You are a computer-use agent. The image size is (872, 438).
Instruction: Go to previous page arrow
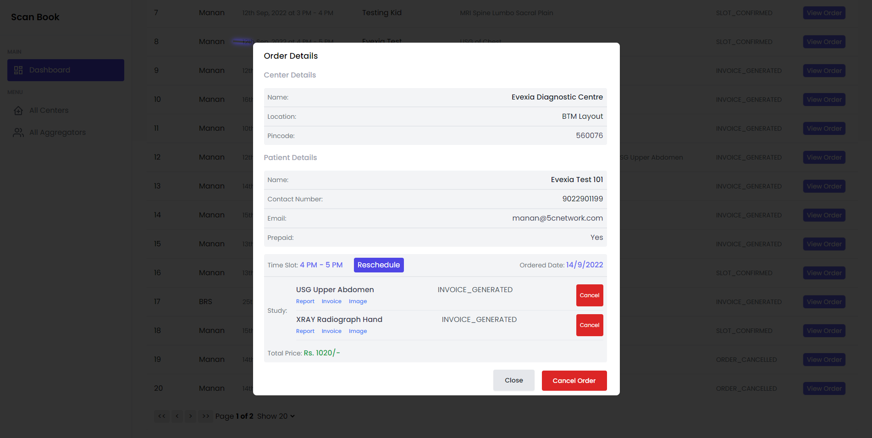click(177, 416)
